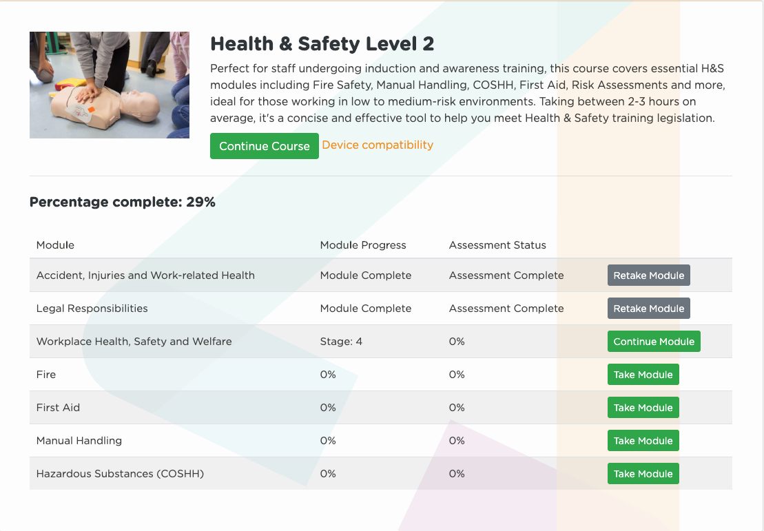Click the Assessment Status column header
The image size is (764, 531).
pos(497,245)
